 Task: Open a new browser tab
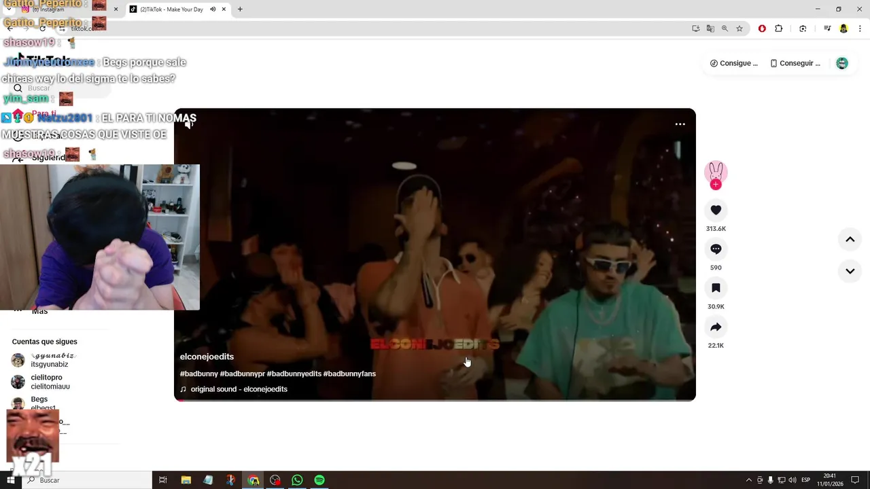pos(240,10)
